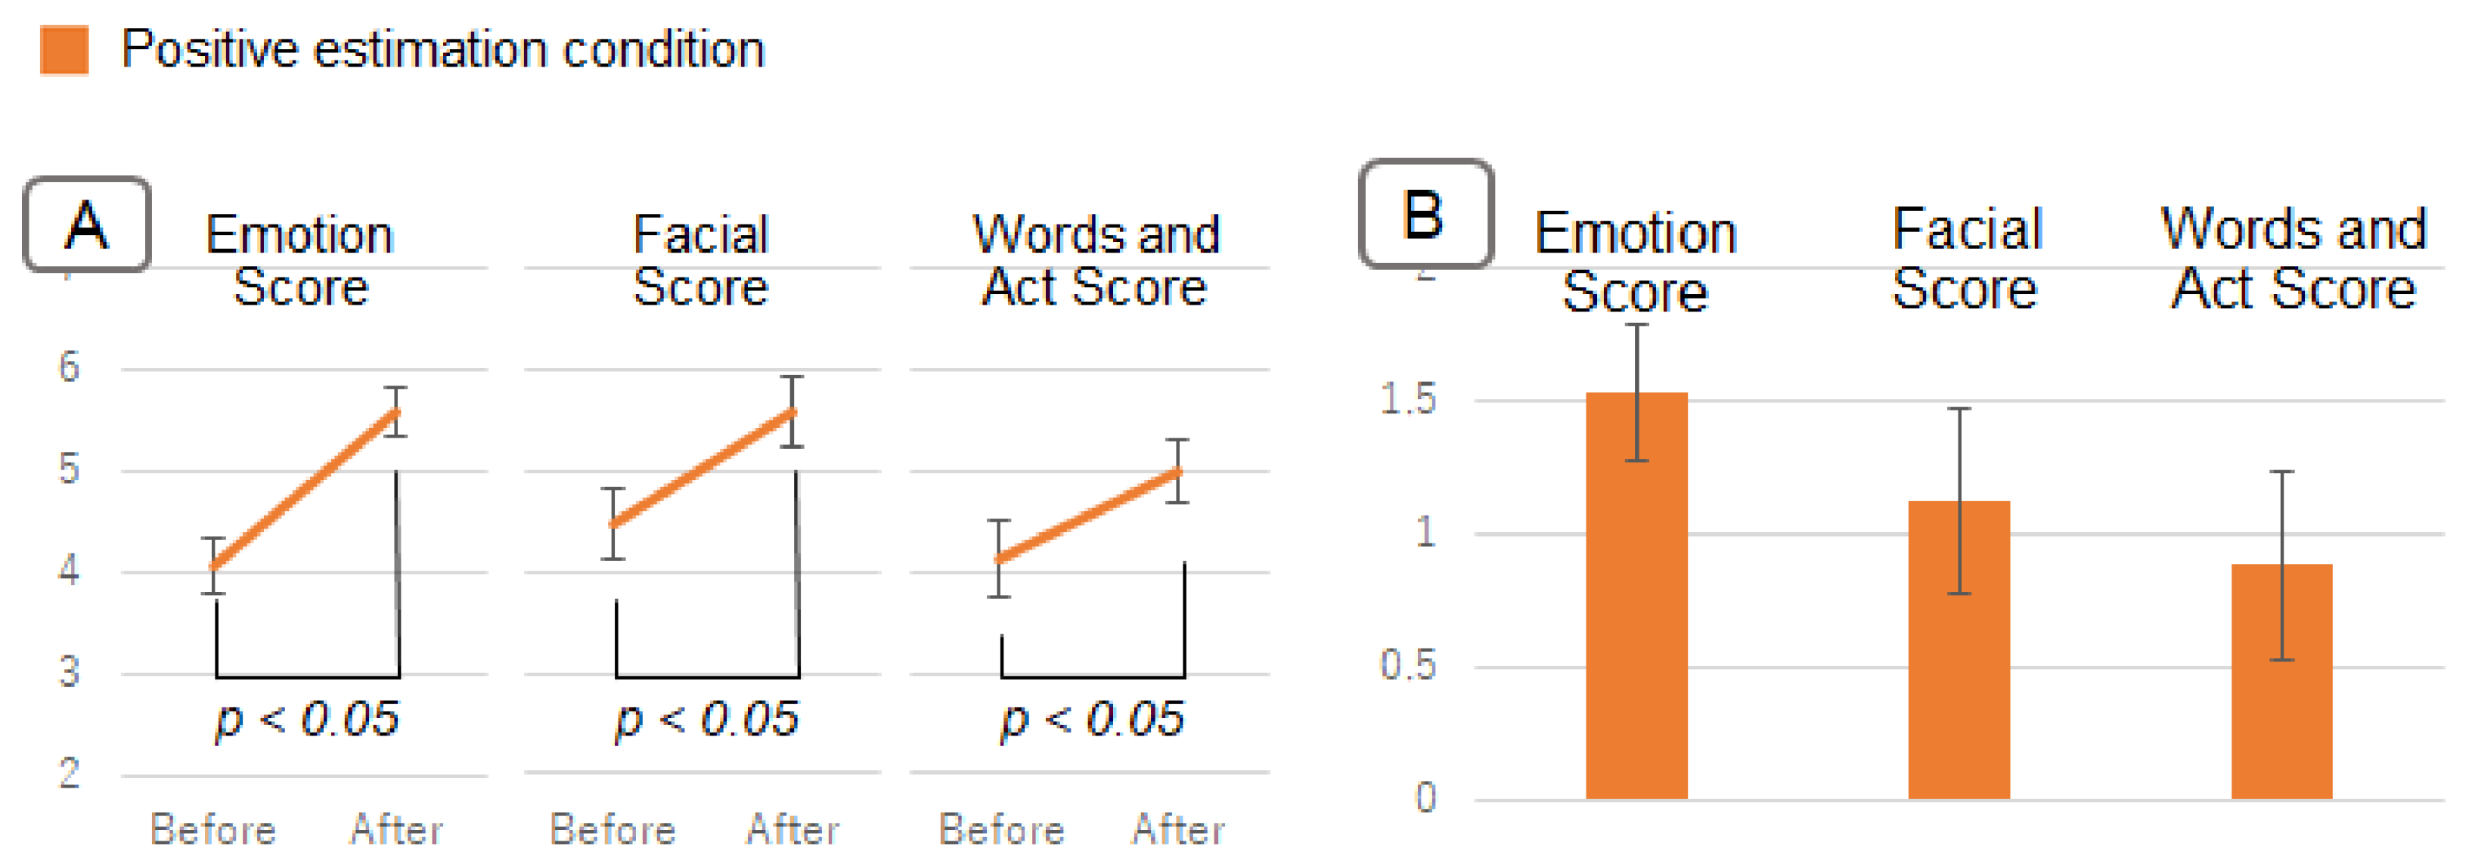Screen dimensions: 2475x861
Task: Click the 'After' label under panel A Facial Score
Action: 792,829
